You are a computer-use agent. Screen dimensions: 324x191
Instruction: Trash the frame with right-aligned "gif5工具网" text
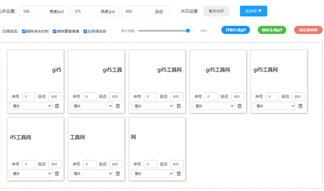(179, 106)
